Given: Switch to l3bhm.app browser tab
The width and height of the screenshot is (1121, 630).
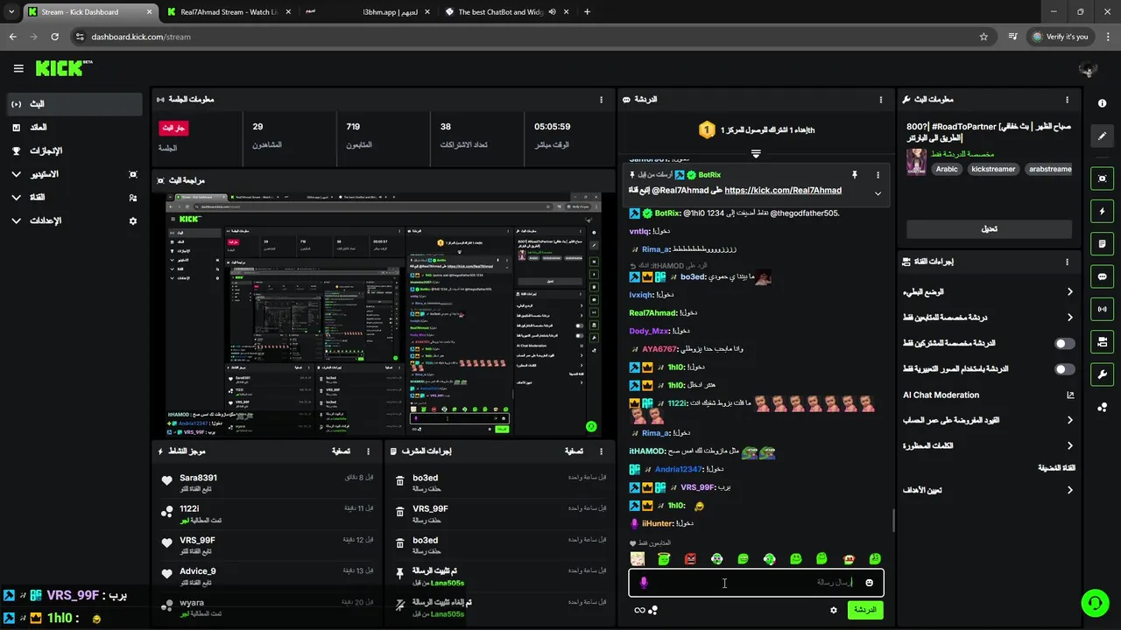Looking at the screenshot, I should pos(368,12).
